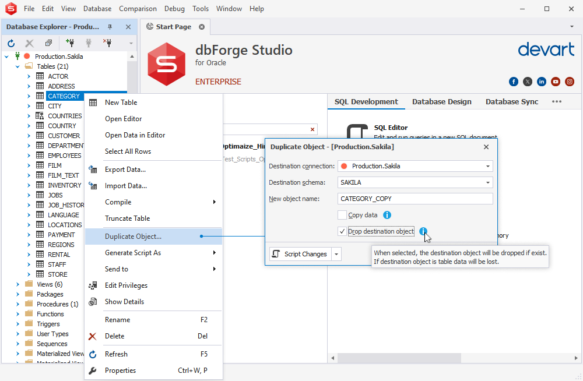Choose Import Data... from context menu
Image resolution: width=583 pixels, height=381 pixels.
(153, 186)
